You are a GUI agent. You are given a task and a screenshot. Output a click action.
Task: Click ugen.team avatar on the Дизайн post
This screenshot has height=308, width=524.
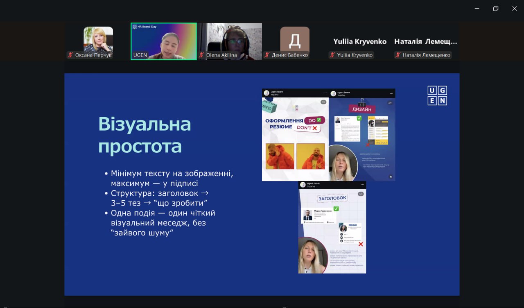(x=333, y=93)
